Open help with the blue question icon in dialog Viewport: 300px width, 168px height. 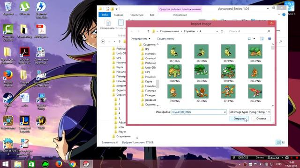pos(270,39)
